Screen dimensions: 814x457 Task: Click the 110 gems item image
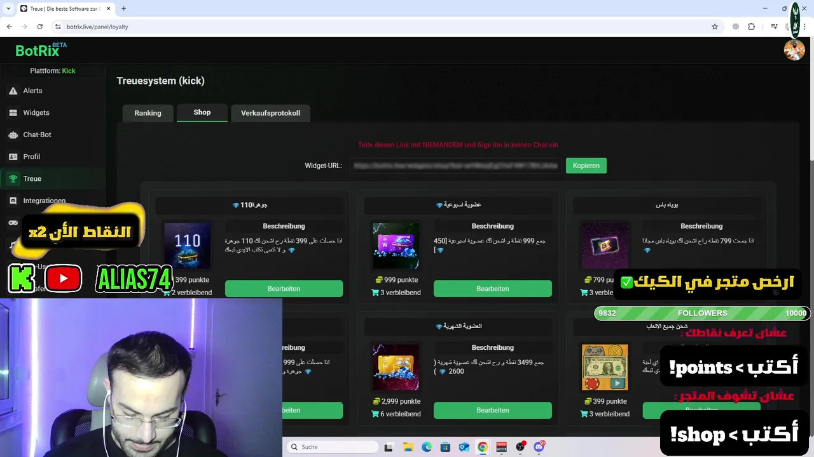pyautogui.click(x=188, y=246)
